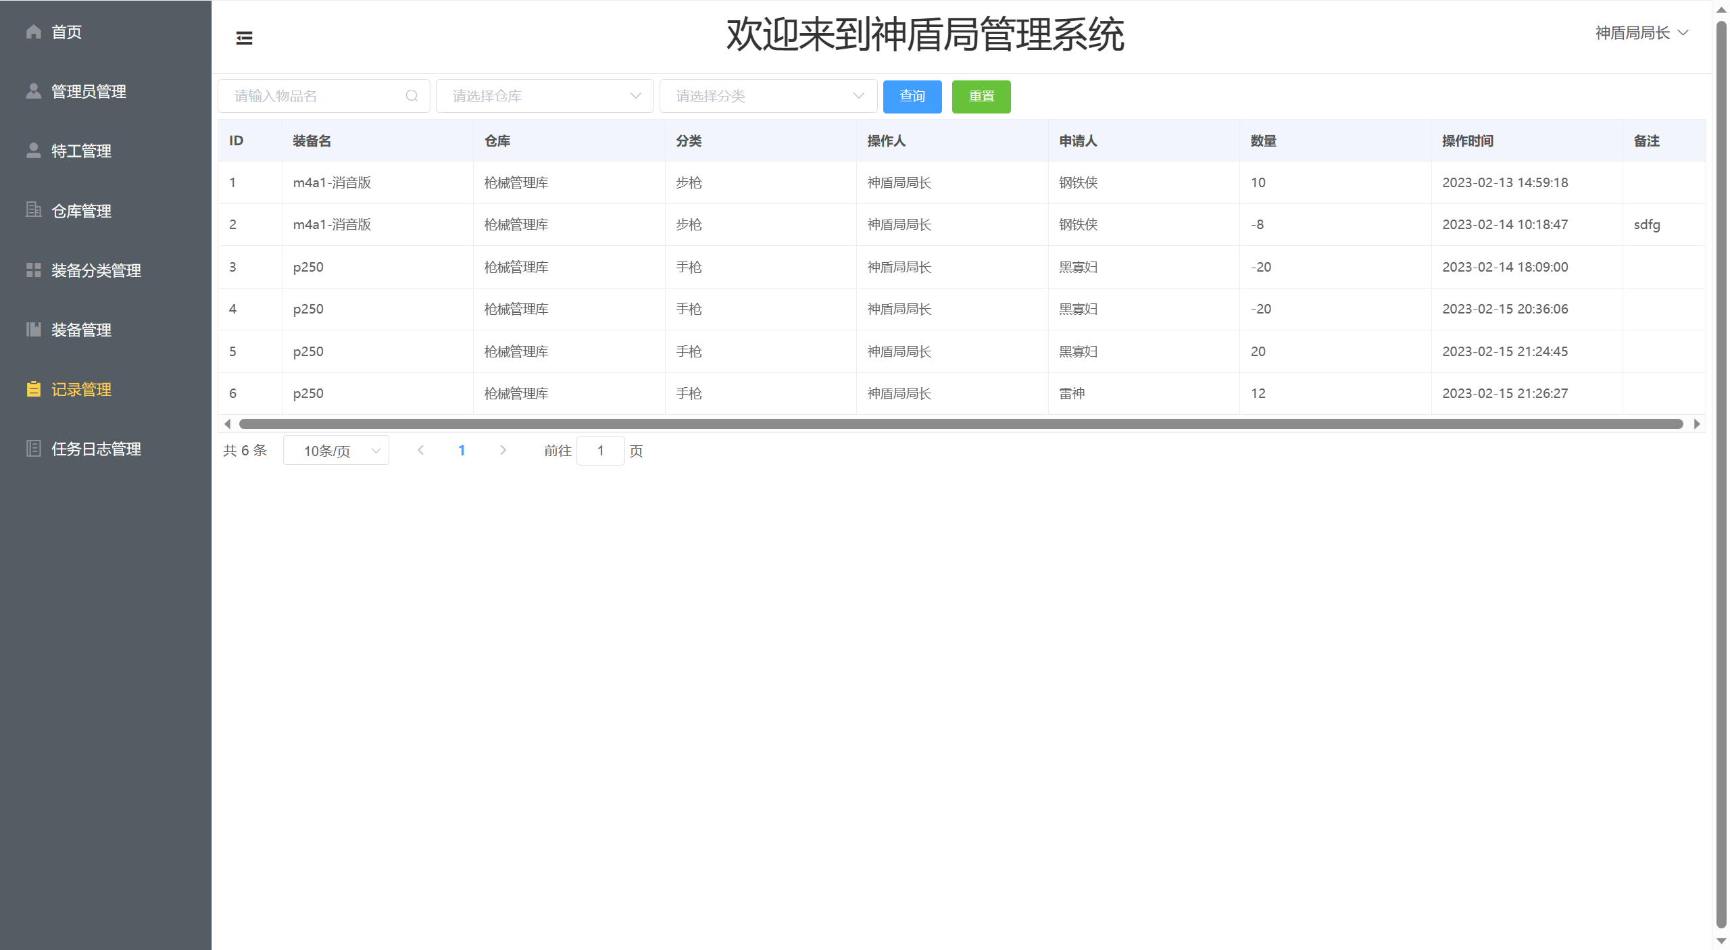Viewport: 1730px width, 950px height.
Task: Open the 请选择仓库 dropdown
Action: 545,96
